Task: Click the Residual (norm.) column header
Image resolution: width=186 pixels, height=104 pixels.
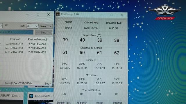Action: [x=37, y=39]
